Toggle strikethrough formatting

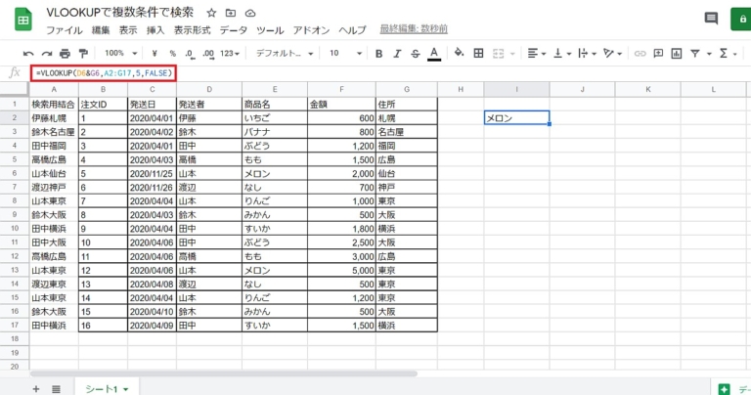point(416,53)
